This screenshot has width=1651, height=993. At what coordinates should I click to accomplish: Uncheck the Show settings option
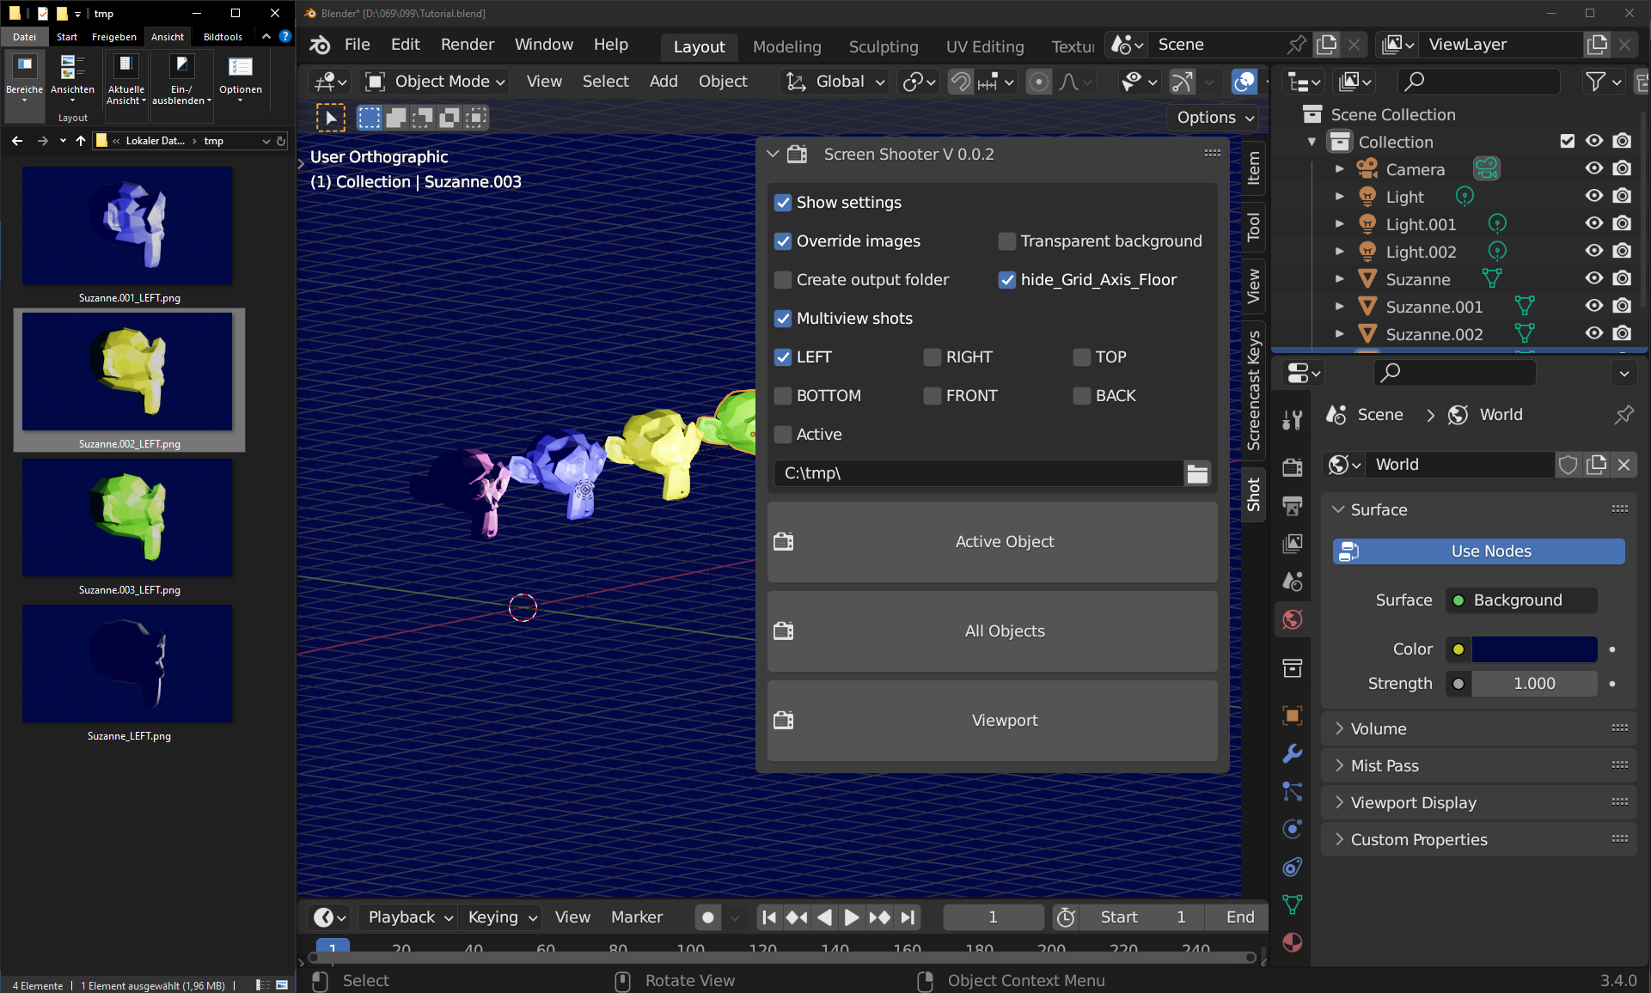[x=783, y=203]
